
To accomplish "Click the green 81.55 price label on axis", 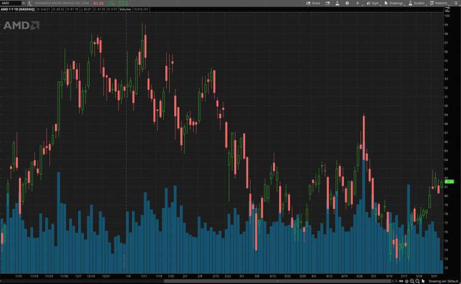I will click(449, 181).
